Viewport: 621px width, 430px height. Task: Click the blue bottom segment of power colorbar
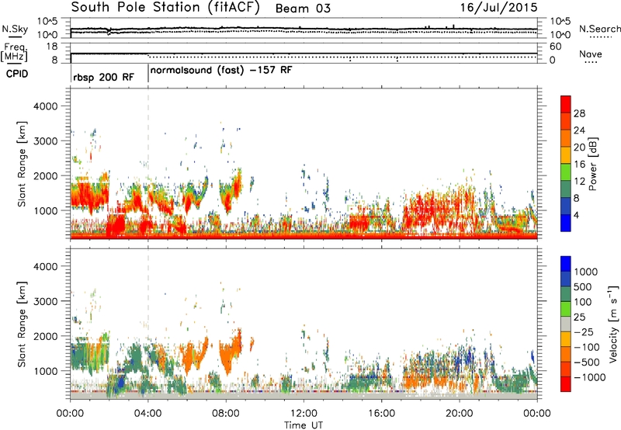tap(566, 223)
